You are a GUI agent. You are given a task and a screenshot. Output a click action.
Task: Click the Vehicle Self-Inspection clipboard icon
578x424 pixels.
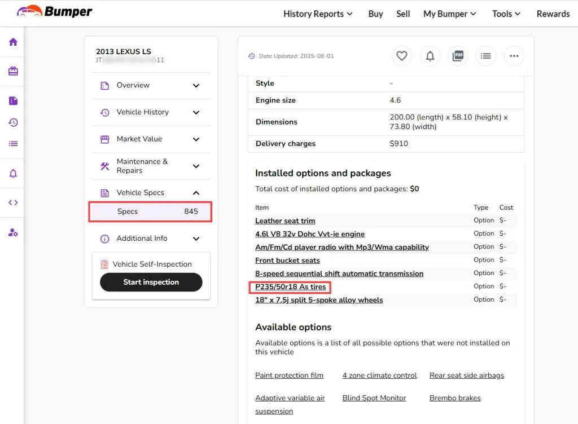104,264
